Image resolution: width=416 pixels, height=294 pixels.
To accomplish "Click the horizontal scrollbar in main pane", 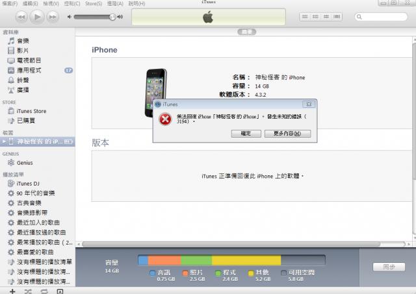I will click(x=231, y=244).
